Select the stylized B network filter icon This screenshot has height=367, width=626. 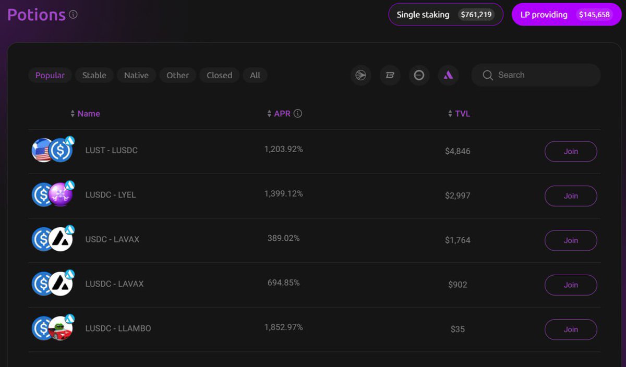[390, 75]
